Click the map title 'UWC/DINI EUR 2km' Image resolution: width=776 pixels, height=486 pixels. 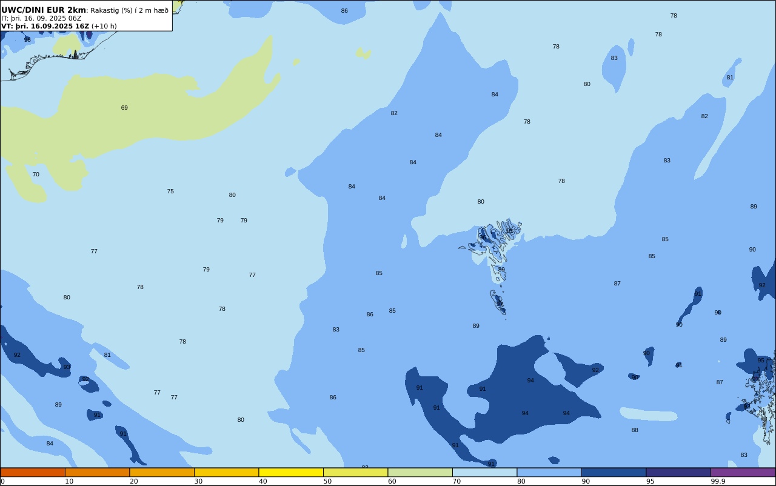click(44, 10)
